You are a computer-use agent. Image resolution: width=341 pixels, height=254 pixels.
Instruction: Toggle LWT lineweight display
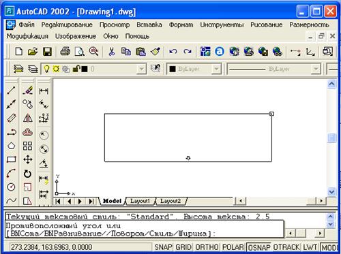tap(310, 247)
